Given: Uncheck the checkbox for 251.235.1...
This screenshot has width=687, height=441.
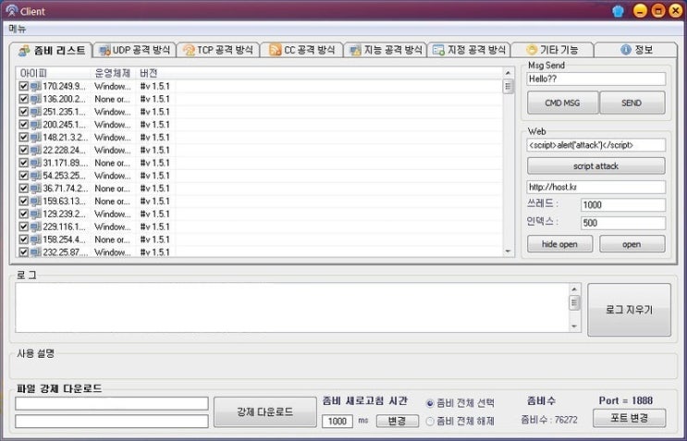Looking at the screenshot, I should click(x=24, y=112).
